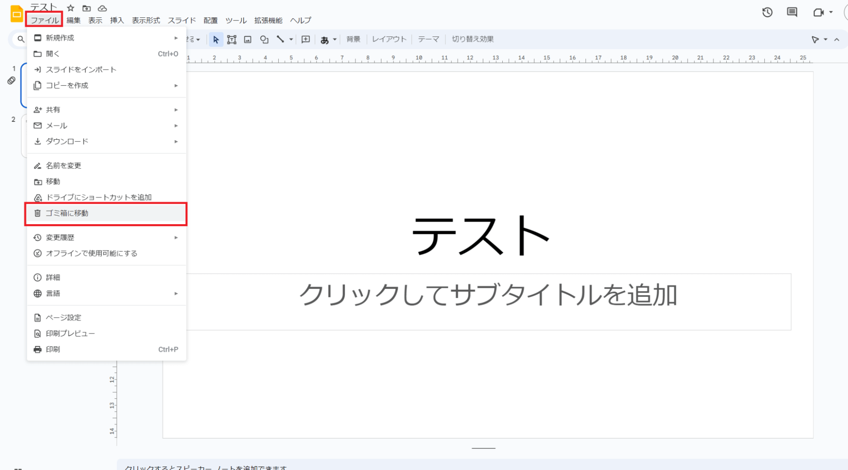Open the 挿入 menu
The width and height of the screenshot is (848, 470).
click(x=117, y=20)
